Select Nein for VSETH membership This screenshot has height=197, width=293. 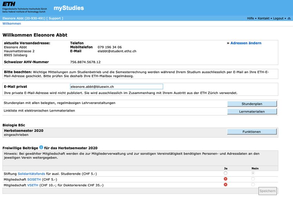pyautogui.click(x=253, y=185)
